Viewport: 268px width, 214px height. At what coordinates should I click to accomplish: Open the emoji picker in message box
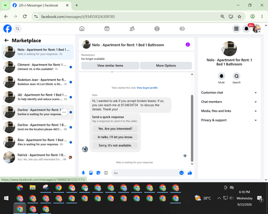click(x=181, y=173)
